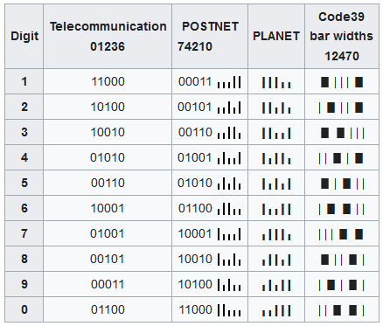Click the POSTNET code 11000 in digit 0 row
383x326 pixels.
tap(195, 309)
